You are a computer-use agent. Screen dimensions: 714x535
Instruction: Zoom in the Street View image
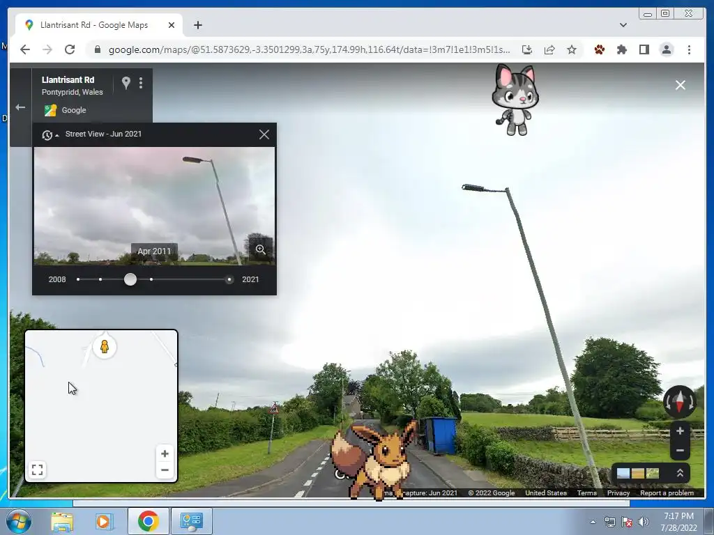[680, 431]
